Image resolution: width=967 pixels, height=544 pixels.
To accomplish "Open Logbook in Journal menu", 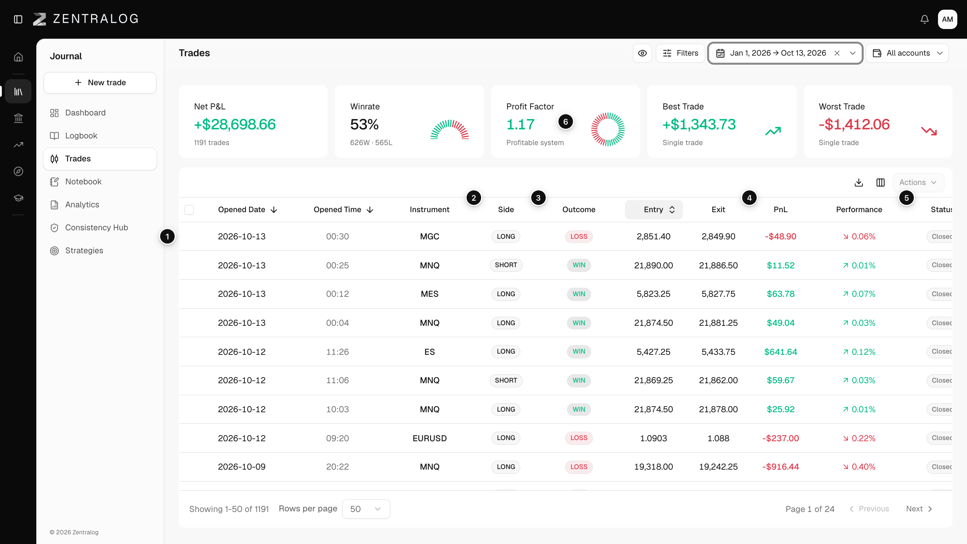I will [x=100, y=135].
